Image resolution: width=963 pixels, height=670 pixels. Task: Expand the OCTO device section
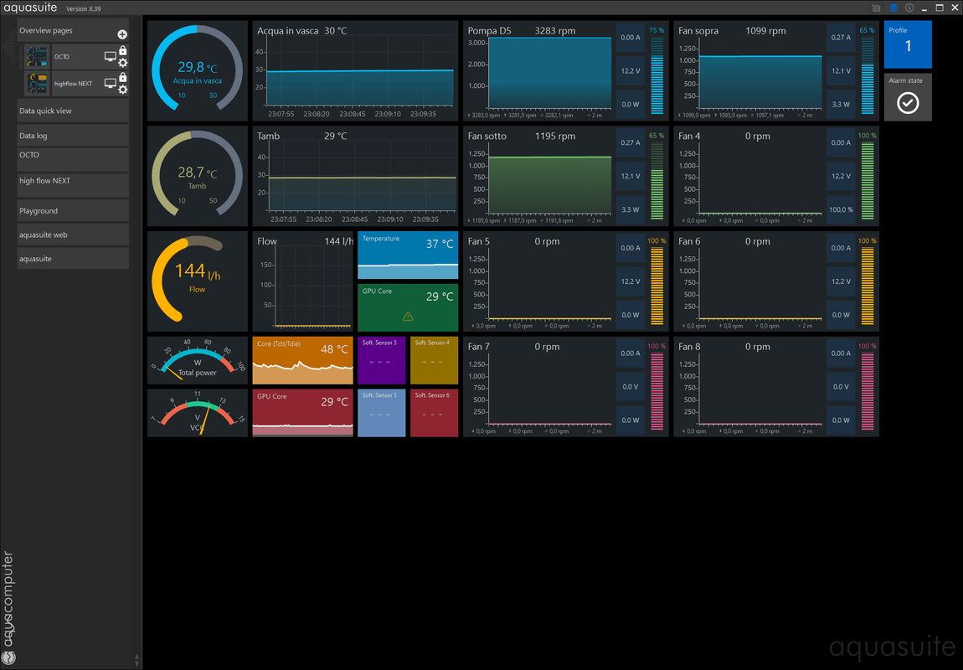coord(73,160)
